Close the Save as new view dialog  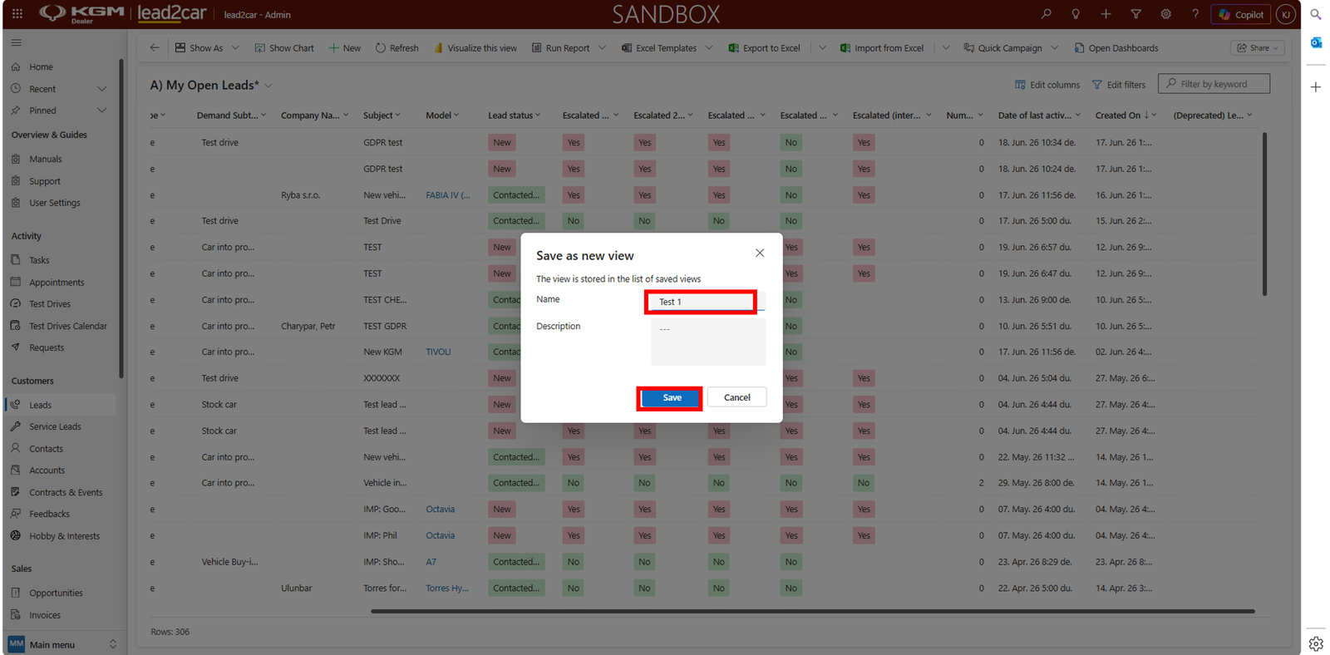pos(760,253)
